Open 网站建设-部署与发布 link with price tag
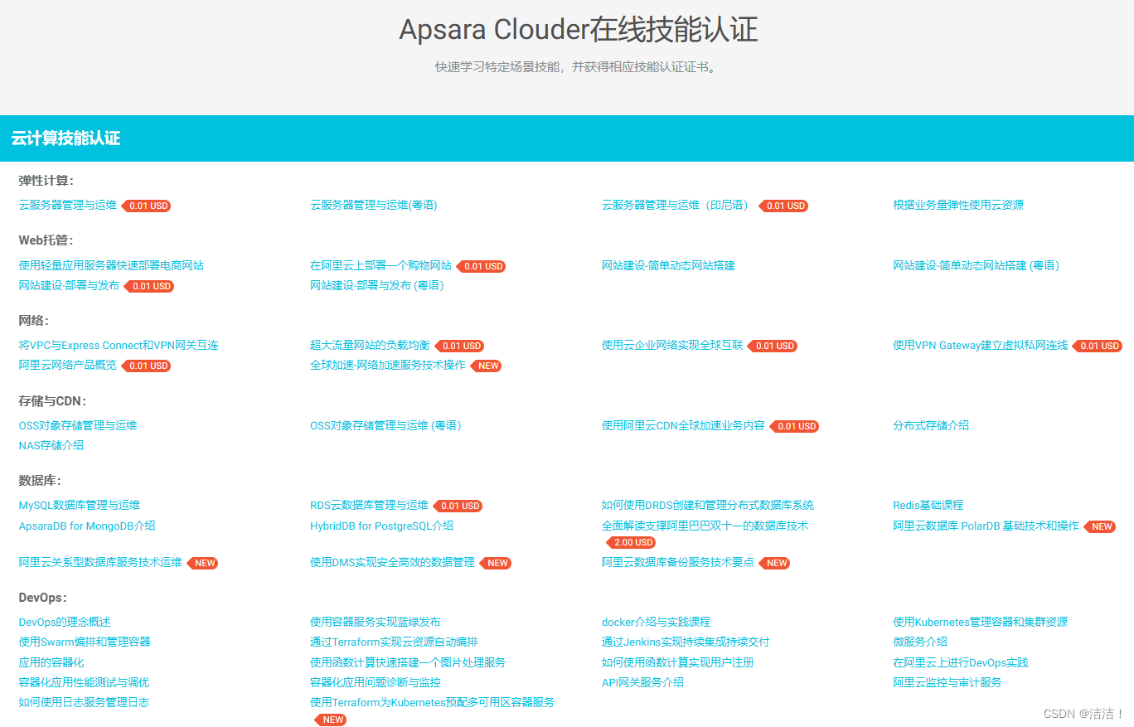 (70, 285)
